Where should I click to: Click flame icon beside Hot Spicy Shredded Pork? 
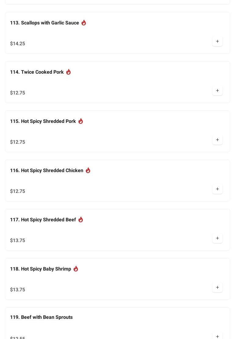point(81,121)
